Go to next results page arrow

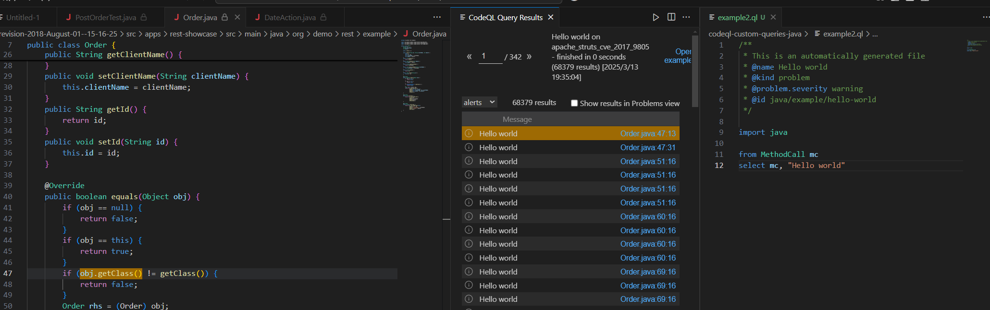(529, 57)
